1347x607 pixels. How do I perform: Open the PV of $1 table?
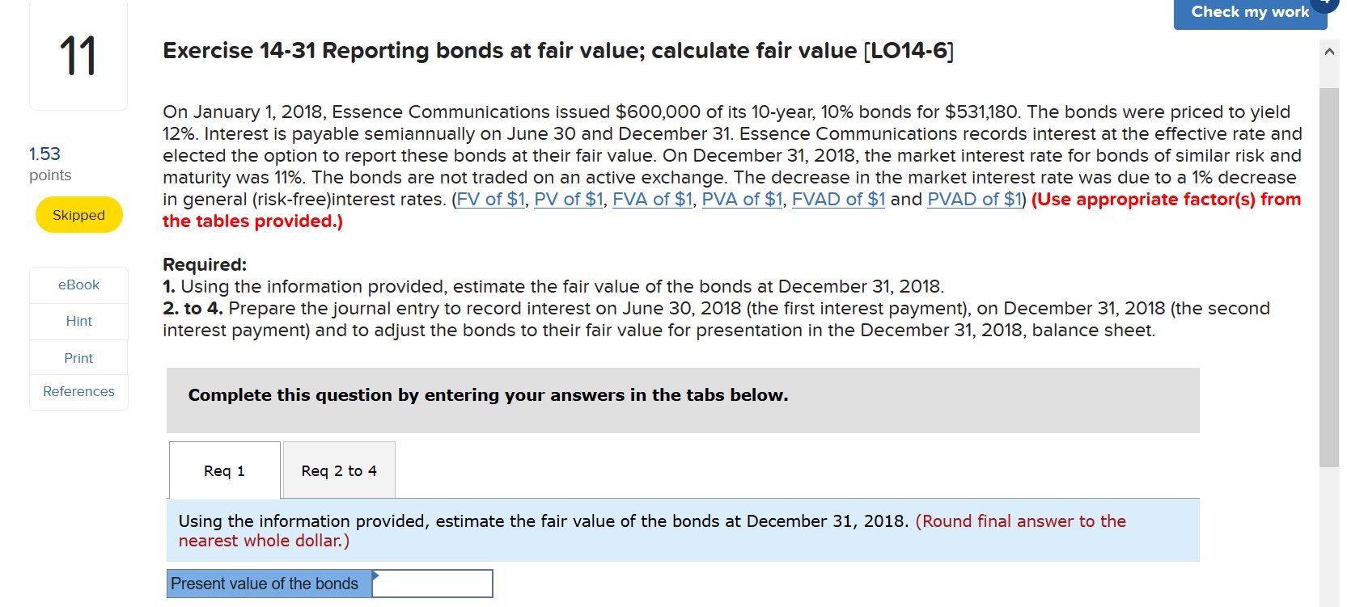coord(569,199)
